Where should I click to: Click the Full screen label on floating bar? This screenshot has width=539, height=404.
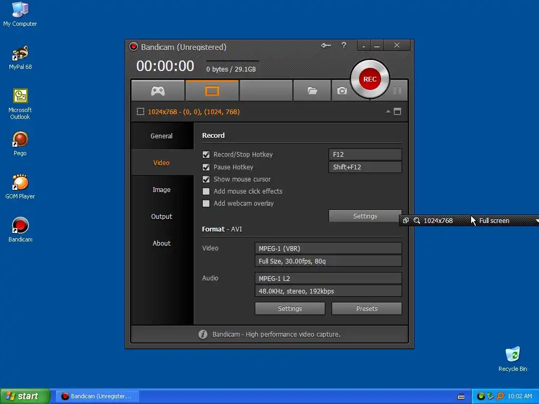tap(494, 220)
